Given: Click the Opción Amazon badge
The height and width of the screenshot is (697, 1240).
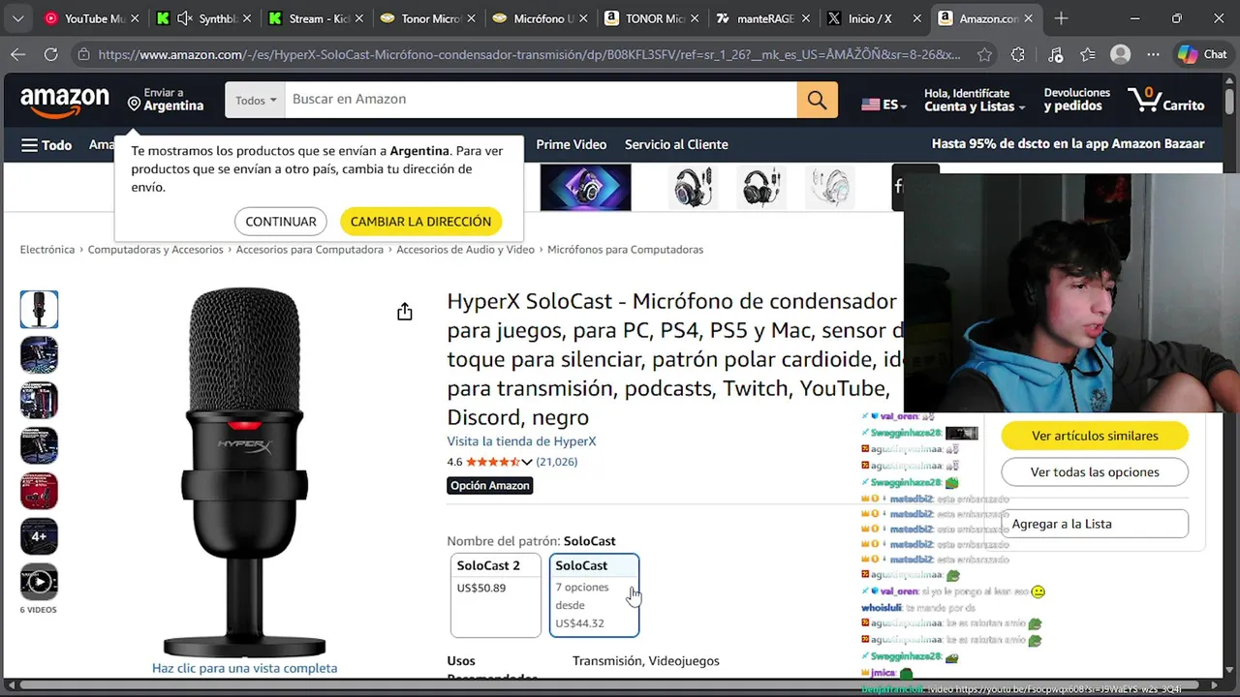Looking at the screenshot, I should pos(490,486).
